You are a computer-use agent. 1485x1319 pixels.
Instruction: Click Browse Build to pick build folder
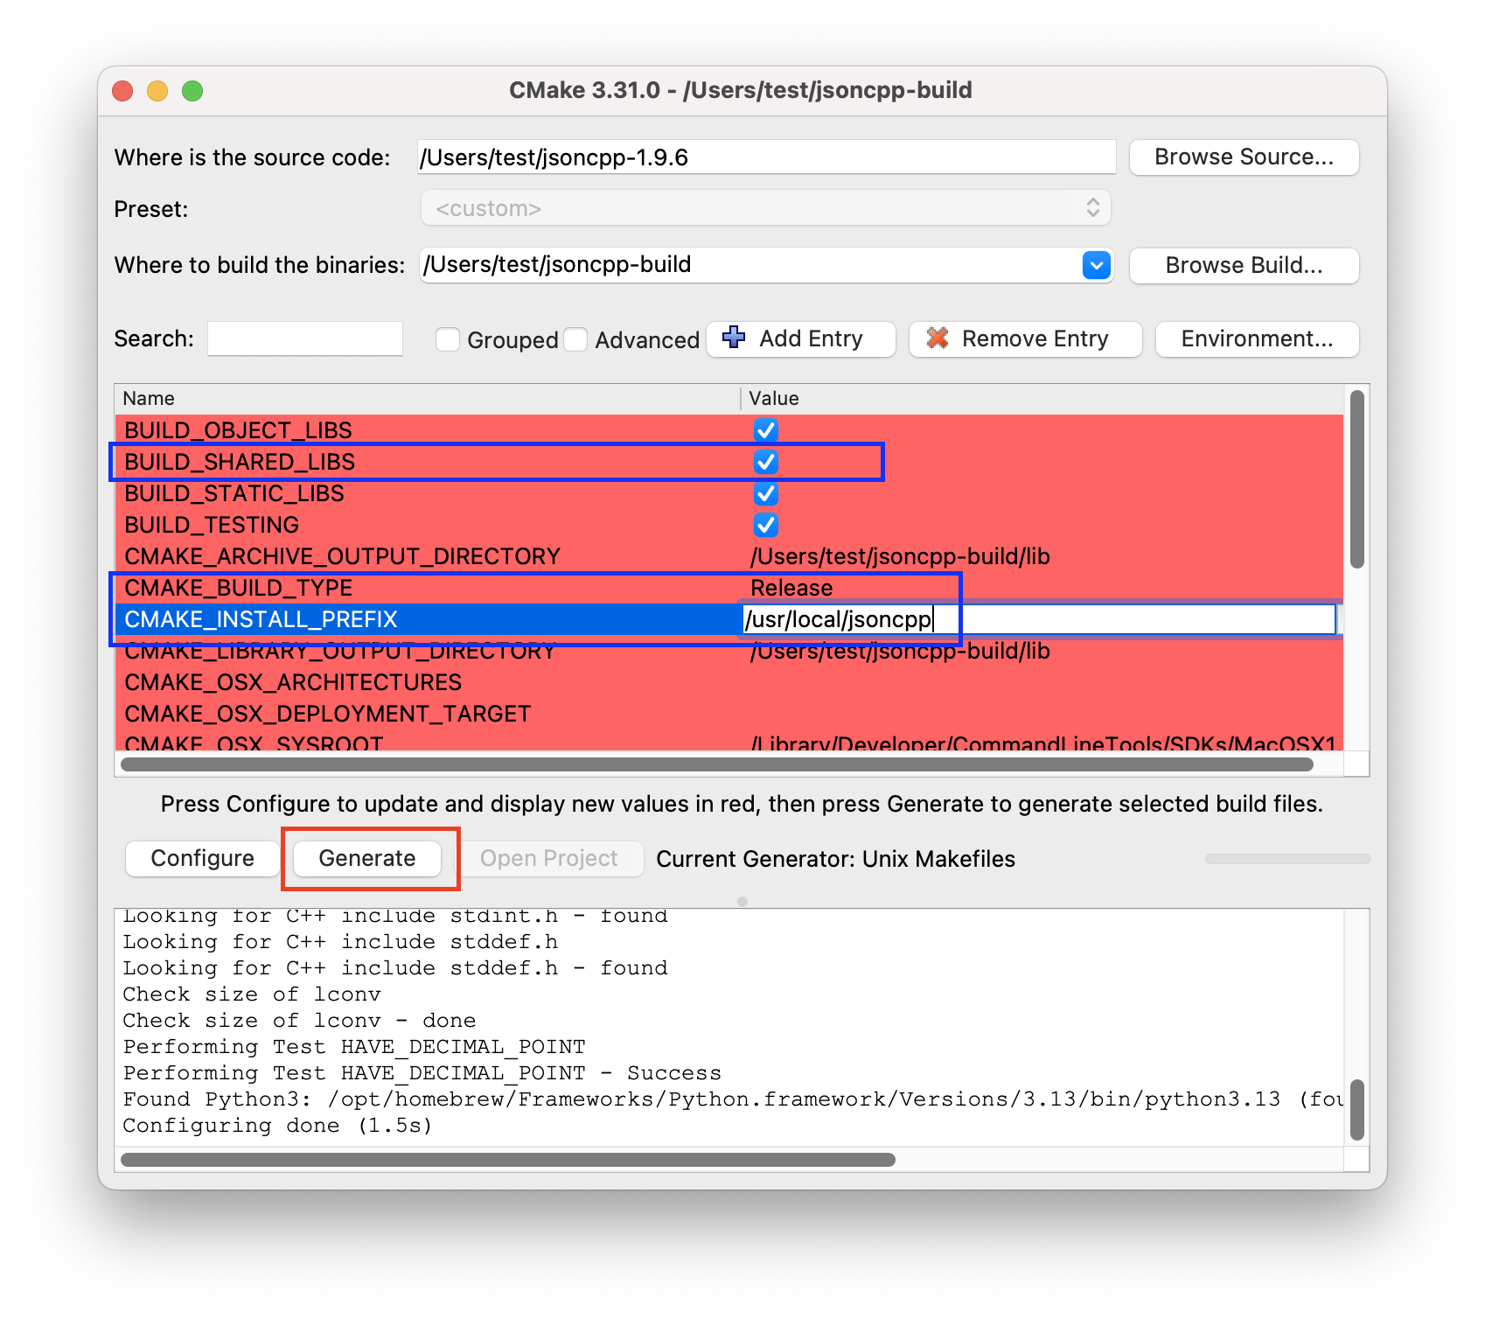coord(1244,265)
